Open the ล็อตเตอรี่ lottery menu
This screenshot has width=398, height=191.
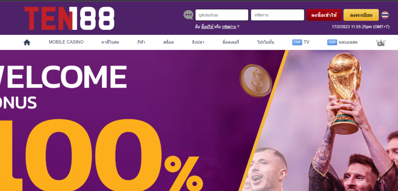pos(231,42)
